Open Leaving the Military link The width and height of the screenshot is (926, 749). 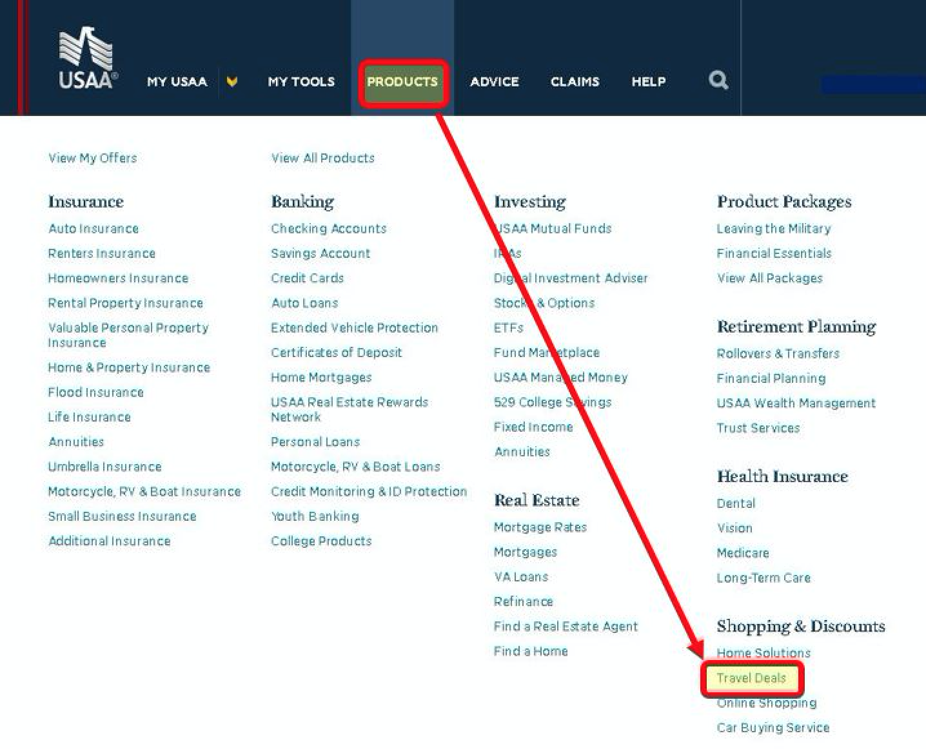coord(774,228)
